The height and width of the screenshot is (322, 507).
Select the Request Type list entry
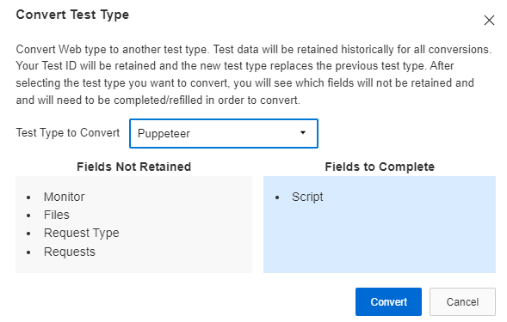(x=82, y=234)
